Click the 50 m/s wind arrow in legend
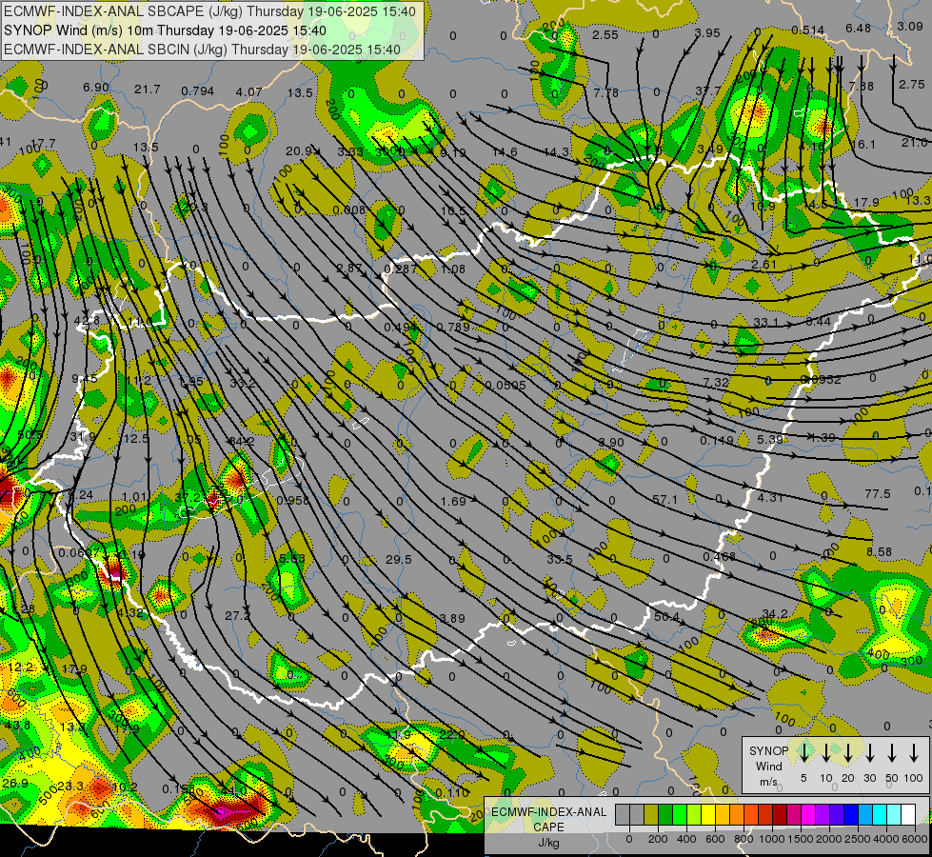Screen dimensions: 932x857 click(x=892, y=752)
